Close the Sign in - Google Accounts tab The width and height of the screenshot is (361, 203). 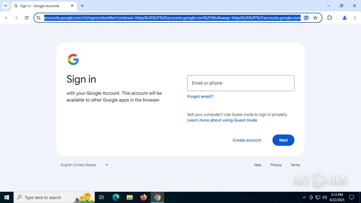coord(72,6)
